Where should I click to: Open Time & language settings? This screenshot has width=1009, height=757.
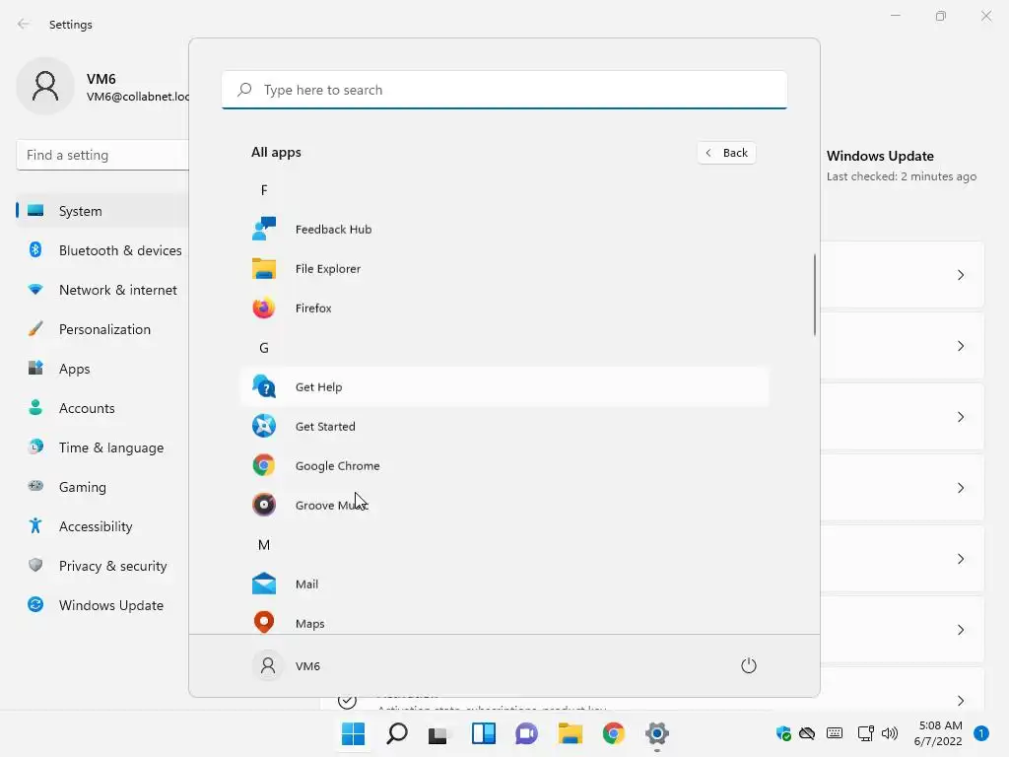click(102, 447)
